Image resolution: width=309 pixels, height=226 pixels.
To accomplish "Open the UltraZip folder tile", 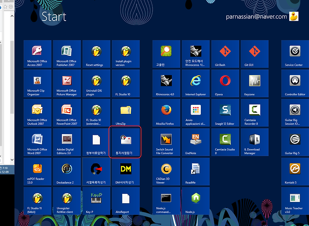I will click(x=126, y=113).
